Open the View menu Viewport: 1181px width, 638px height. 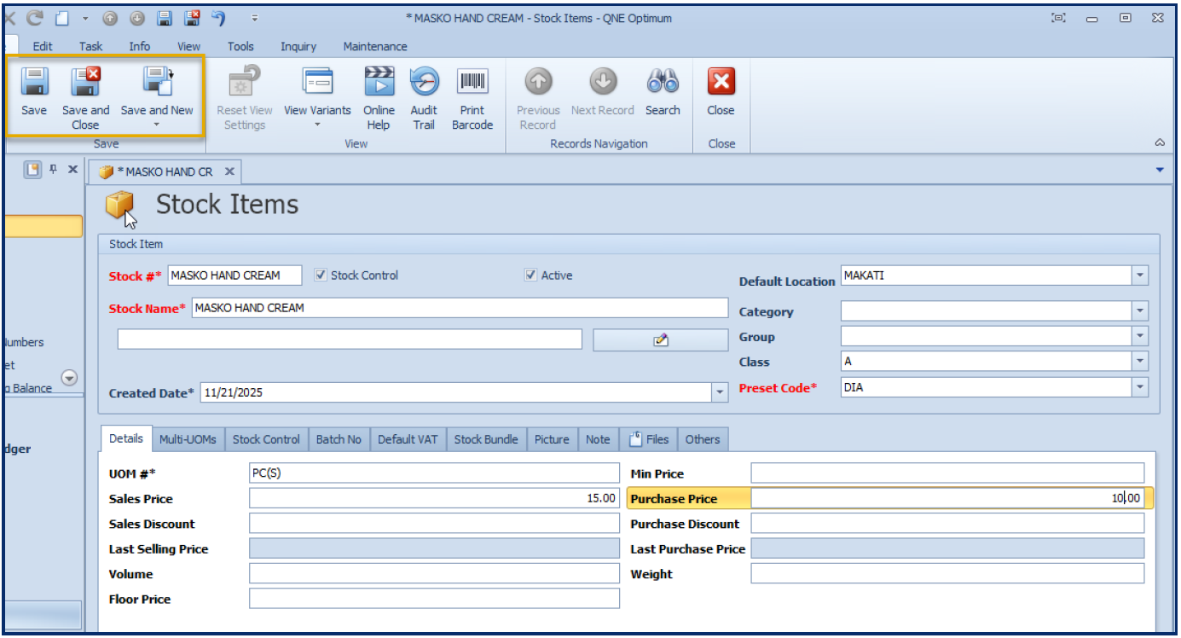[x=189, y=46]
